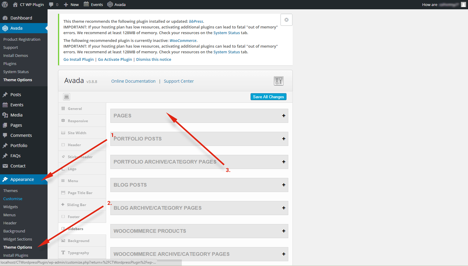Open Dashboard from the admin sidebar
Screen dimensions: 468x266
point(21,18)
